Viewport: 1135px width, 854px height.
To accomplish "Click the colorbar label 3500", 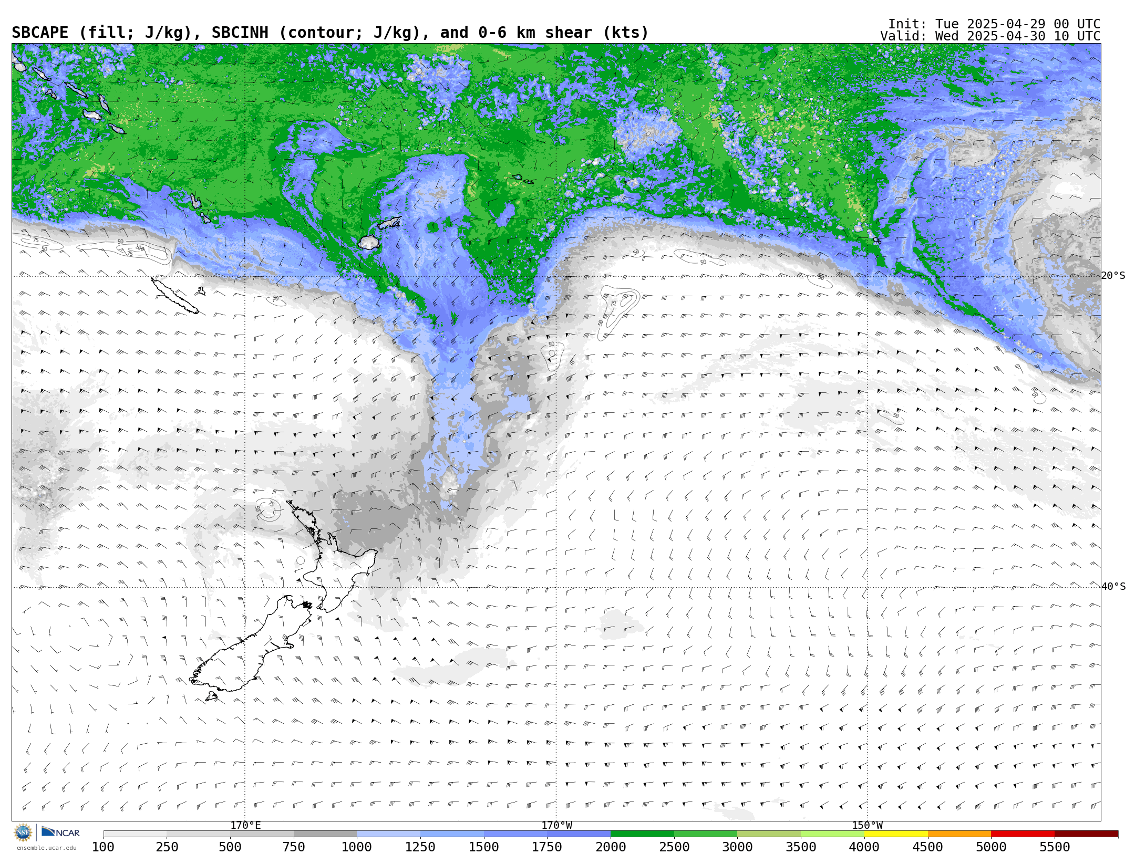I will pos(801,847).
